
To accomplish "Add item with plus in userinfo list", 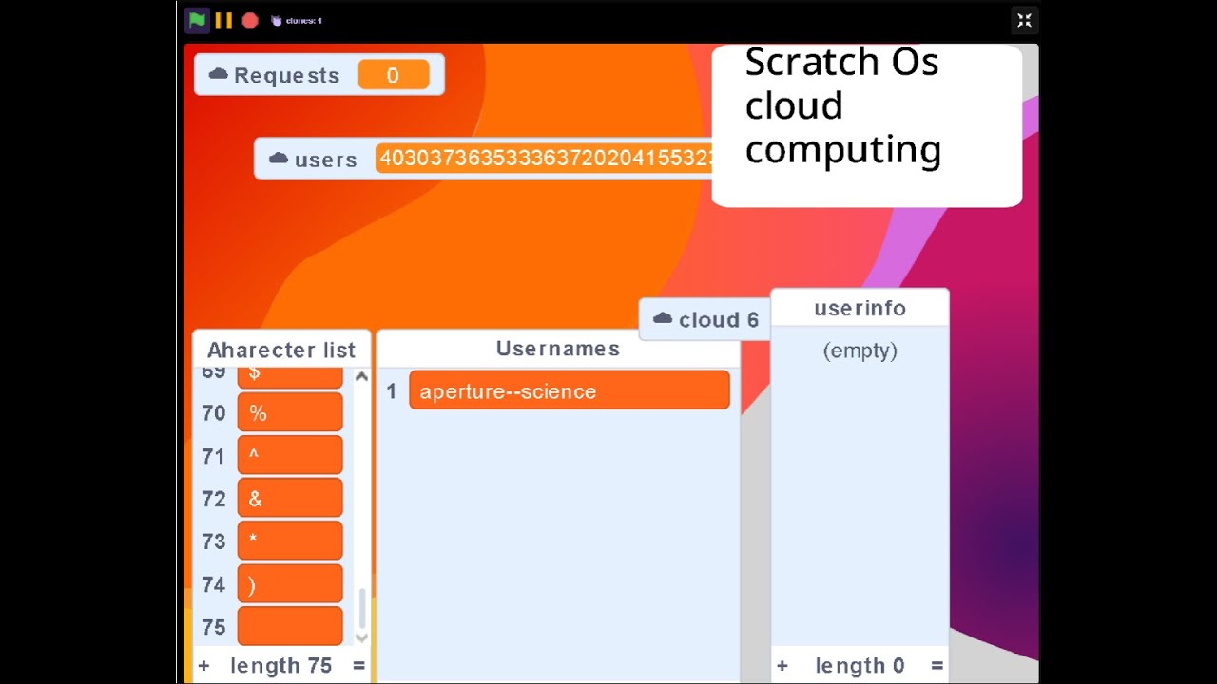I will click(x=782, y=666).
